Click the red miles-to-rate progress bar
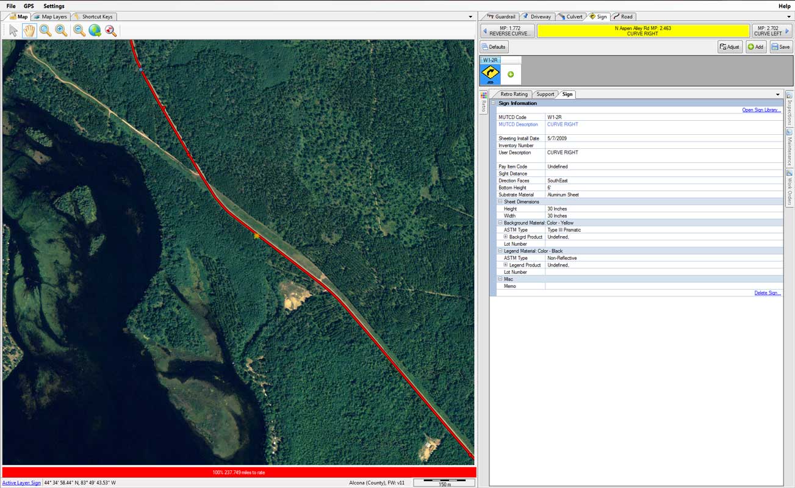Screen dimensions: 795x488 click(239, 472)
